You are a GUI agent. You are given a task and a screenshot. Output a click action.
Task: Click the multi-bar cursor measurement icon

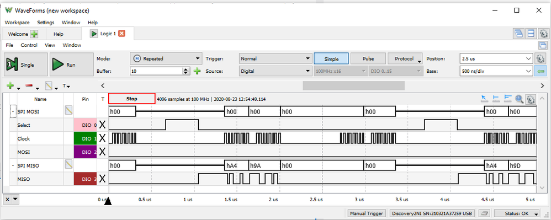pos(507,99)
